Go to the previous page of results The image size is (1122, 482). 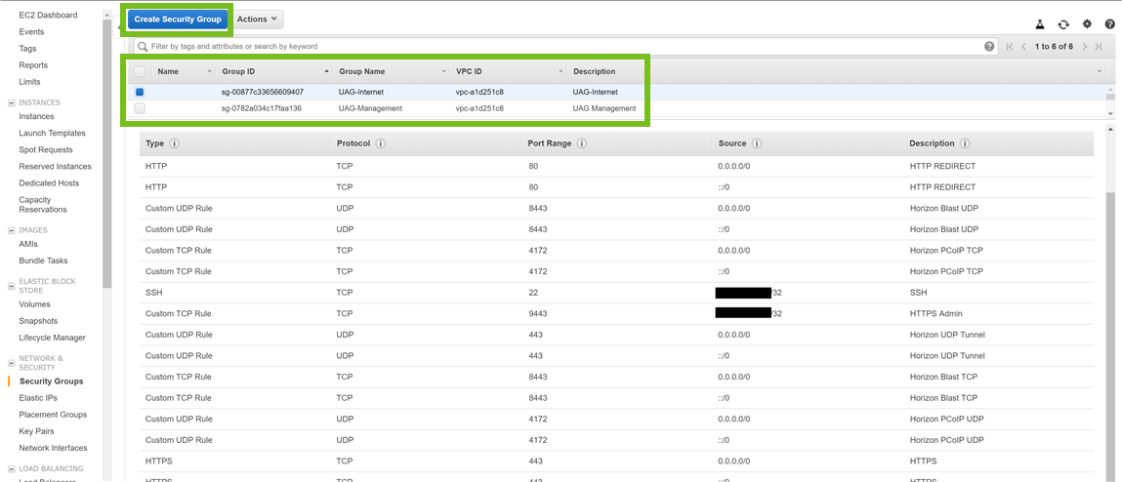(1024, 47)
